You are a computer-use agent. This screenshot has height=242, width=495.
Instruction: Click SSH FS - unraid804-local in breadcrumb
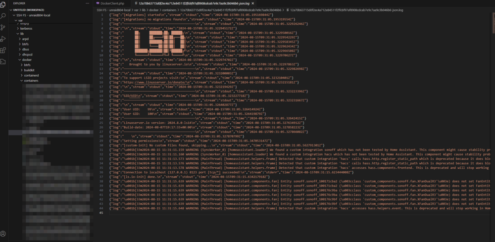[113, 10]
